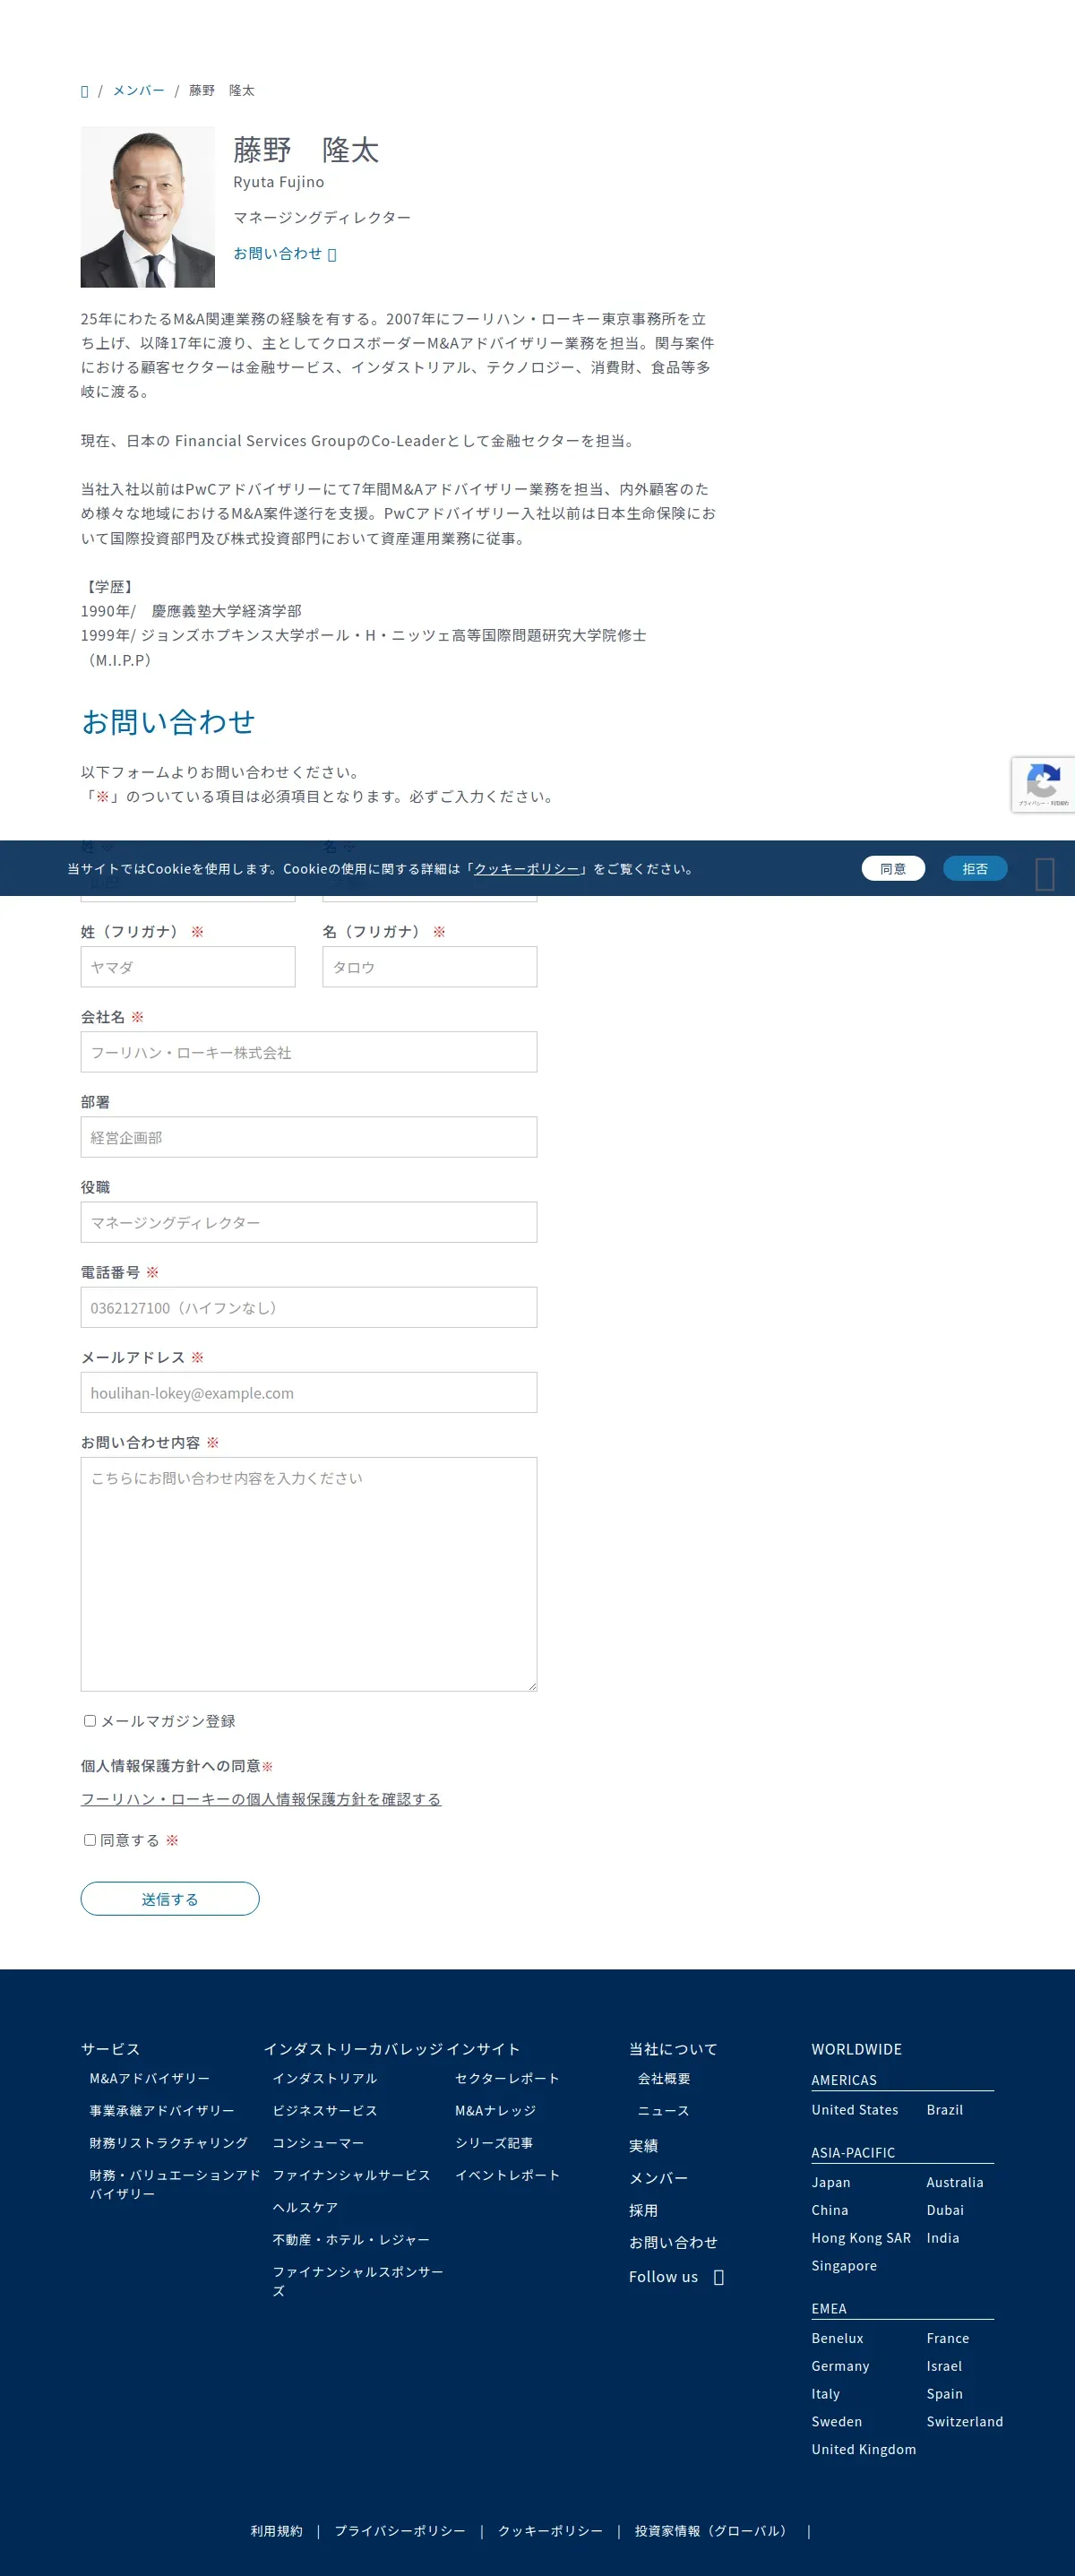Open 実績 footer menu item
This screenshot has width=1075, height=2576.
coord(643,2145)
